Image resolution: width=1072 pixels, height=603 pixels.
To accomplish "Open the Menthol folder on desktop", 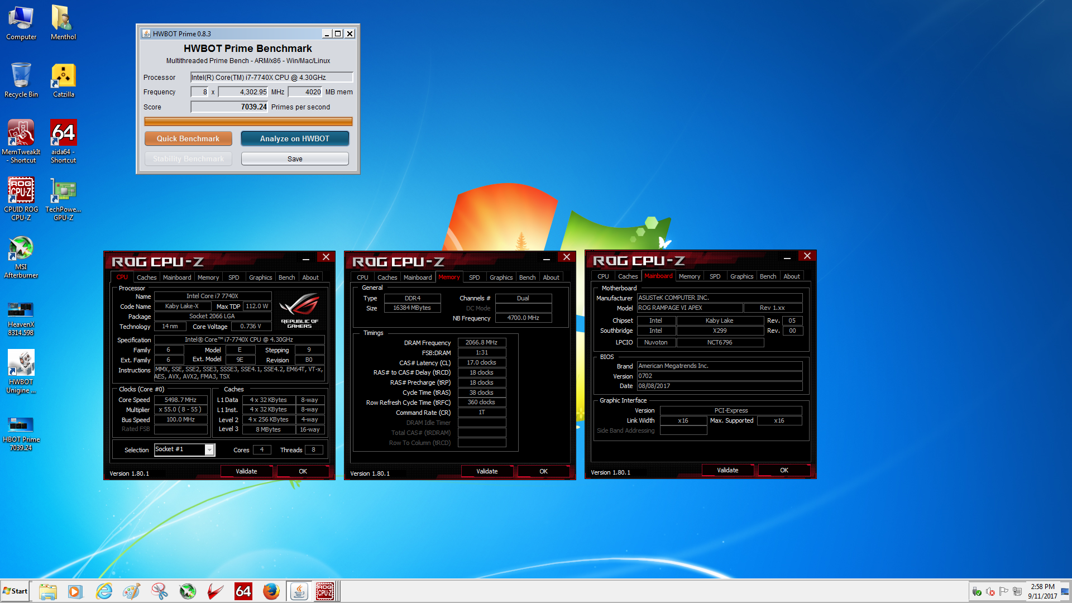I will point(63,23).
